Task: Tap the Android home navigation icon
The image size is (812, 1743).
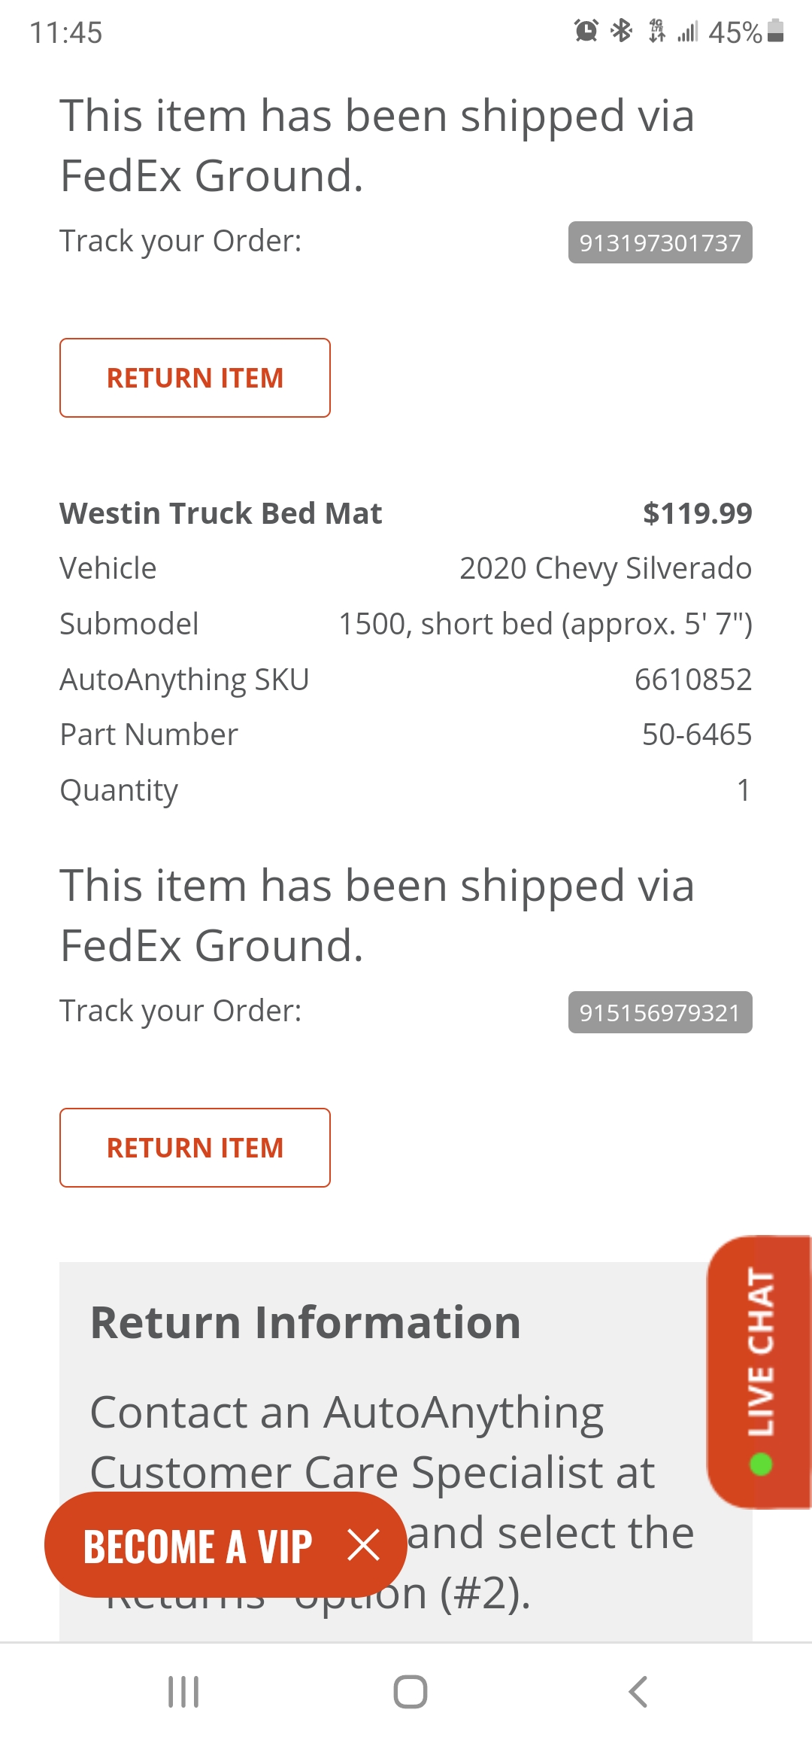Action: 411,1692
